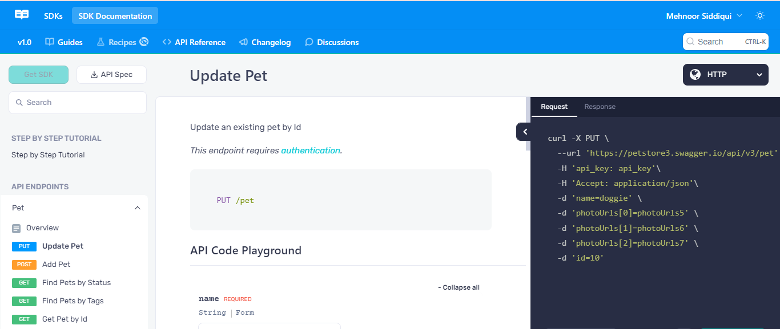This screenshot has height=329, width=780.
Task: Open the API Reference nav item
Action: pos(194,42)
